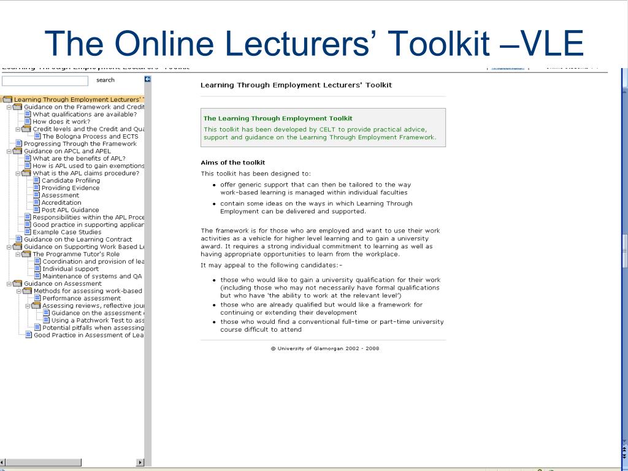Screen dimensions: 628x471
Task: Click the page icon for 'What are the benefits of APL?'
Action: click(x=28, y=158)
